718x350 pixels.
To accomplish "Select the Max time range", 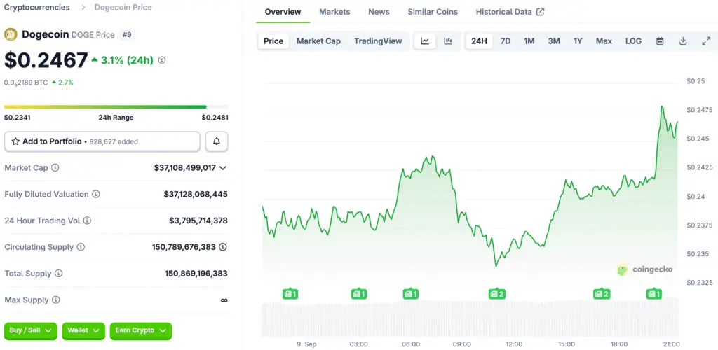I will 604,41.
